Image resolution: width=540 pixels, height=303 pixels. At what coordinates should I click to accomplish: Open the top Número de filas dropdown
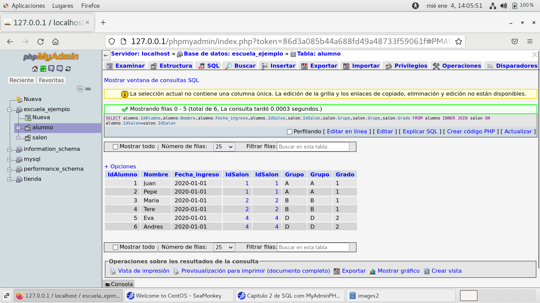tap(224, 147)
